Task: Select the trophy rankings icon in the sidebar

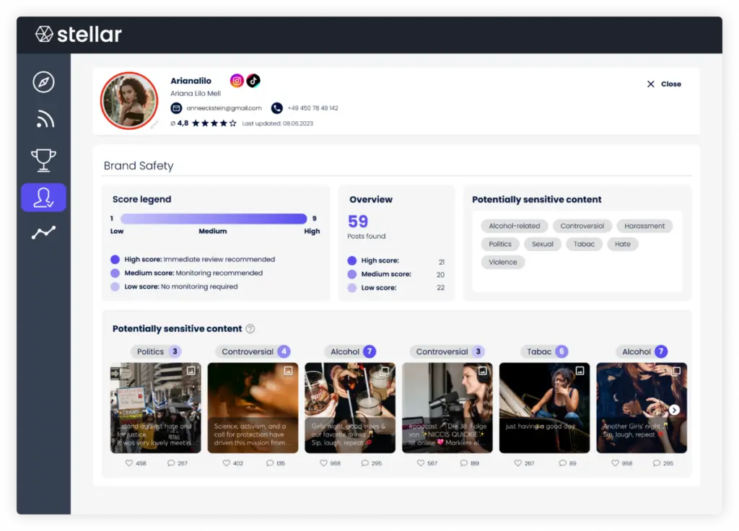Action: (x=43, y=159)
